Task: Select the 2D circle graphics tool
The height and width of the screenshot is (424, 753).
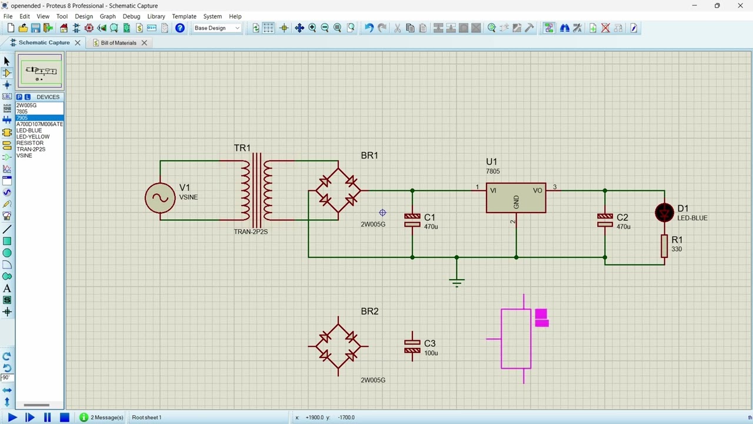Action: coord(7,253)
